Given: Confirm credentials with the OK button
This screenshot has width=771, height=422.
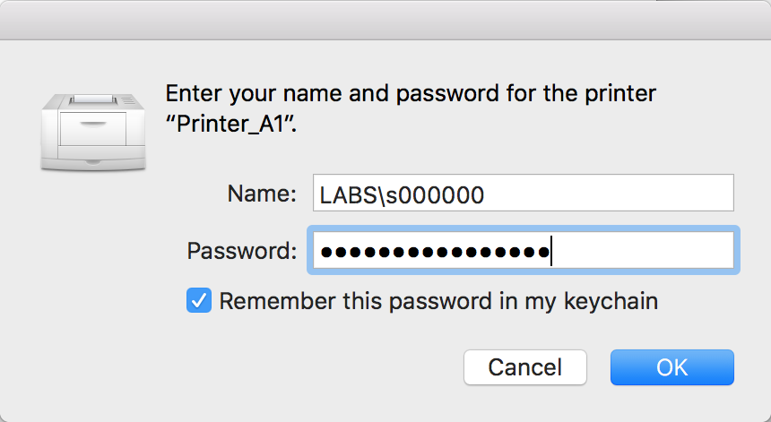Looking at the screenshot, I should [672, 367].
